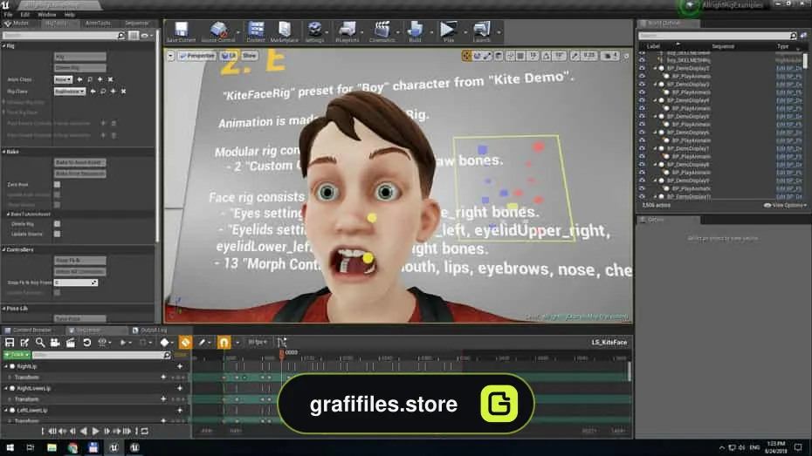Click the green Track add button
Image resolution: width=812 pixels, height=456 pixels.
coord(17,355)
